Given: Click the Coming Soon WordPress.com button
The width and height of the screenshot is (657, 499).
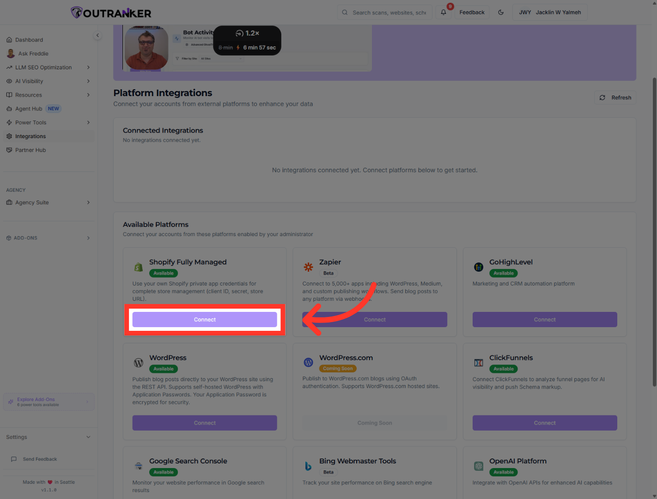Looking at the screenshot, I should pos(375,423).
